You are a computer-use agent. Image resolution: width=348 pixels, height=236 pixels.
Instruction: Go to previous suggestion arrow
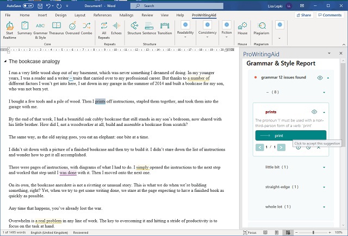(x=260, y=147)
